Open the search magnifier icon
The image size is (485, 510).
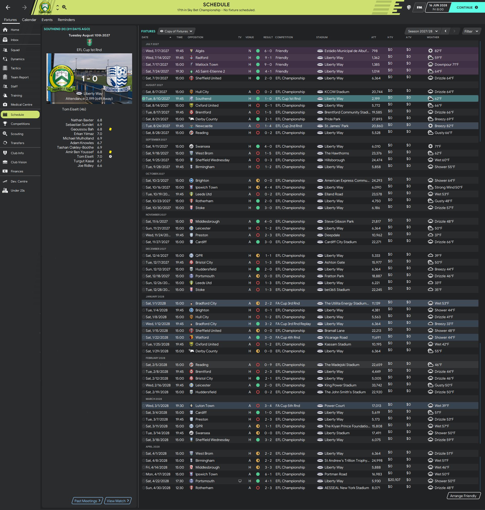pos(64,7)
